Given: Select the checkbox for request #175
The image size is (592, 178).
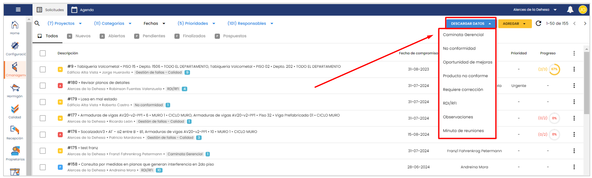Looking at the screenshot, I should [x=43, y=151].
